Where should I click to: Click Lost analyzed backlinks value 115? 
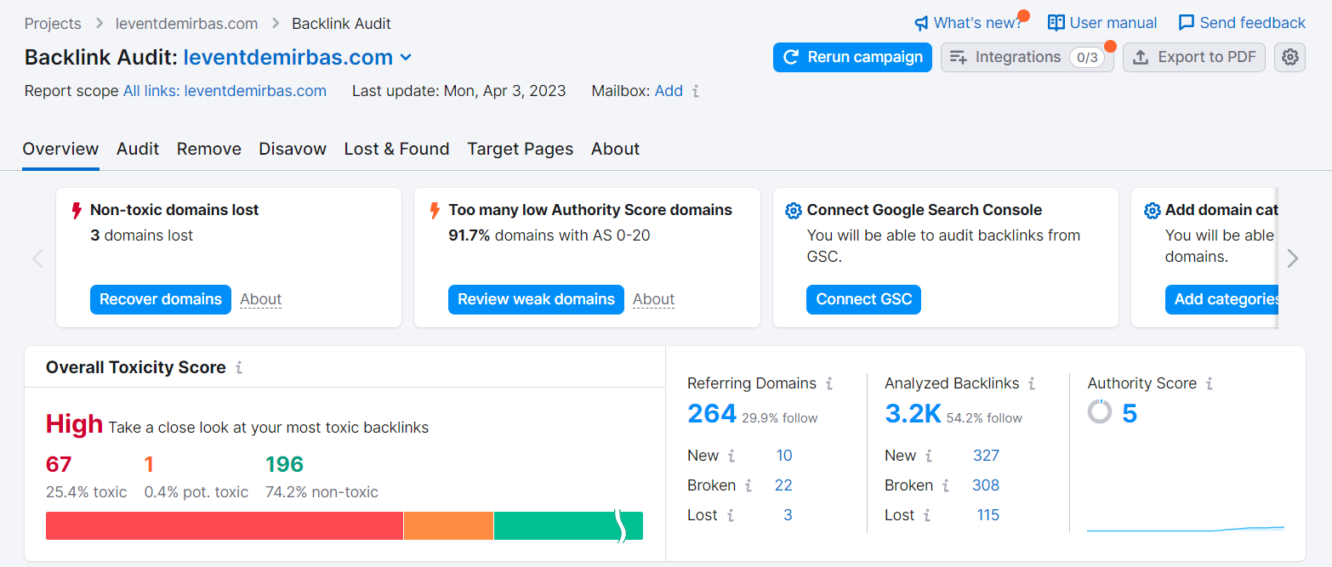tap(988, 515)
